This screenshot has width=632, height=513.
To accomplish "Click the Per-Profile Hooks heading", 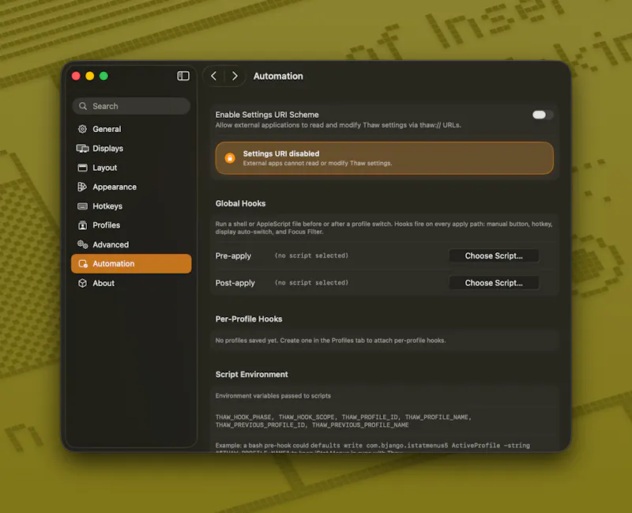I will pyautogui.click(x=249, y=319).
